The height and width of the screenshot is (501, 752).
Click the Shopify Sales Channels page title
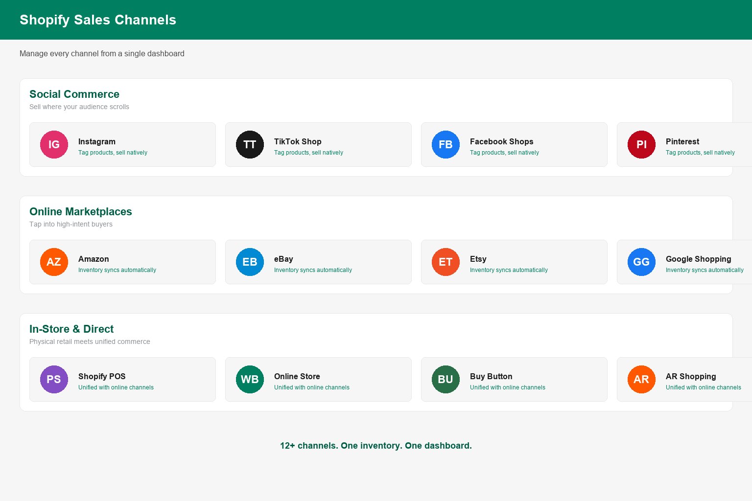pos(98,20)
